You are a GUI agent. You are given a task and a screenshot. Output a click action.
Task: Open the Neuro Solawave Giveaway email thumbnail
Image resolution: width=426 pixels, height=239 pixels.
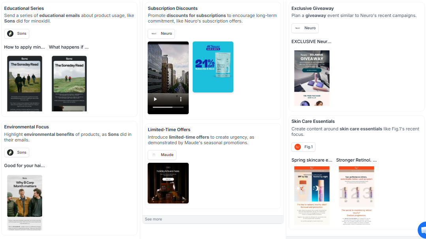312,78
